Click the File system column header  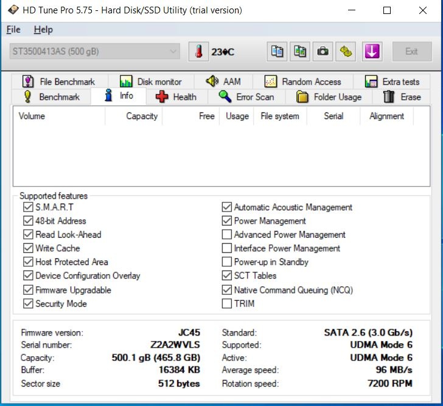280,116
